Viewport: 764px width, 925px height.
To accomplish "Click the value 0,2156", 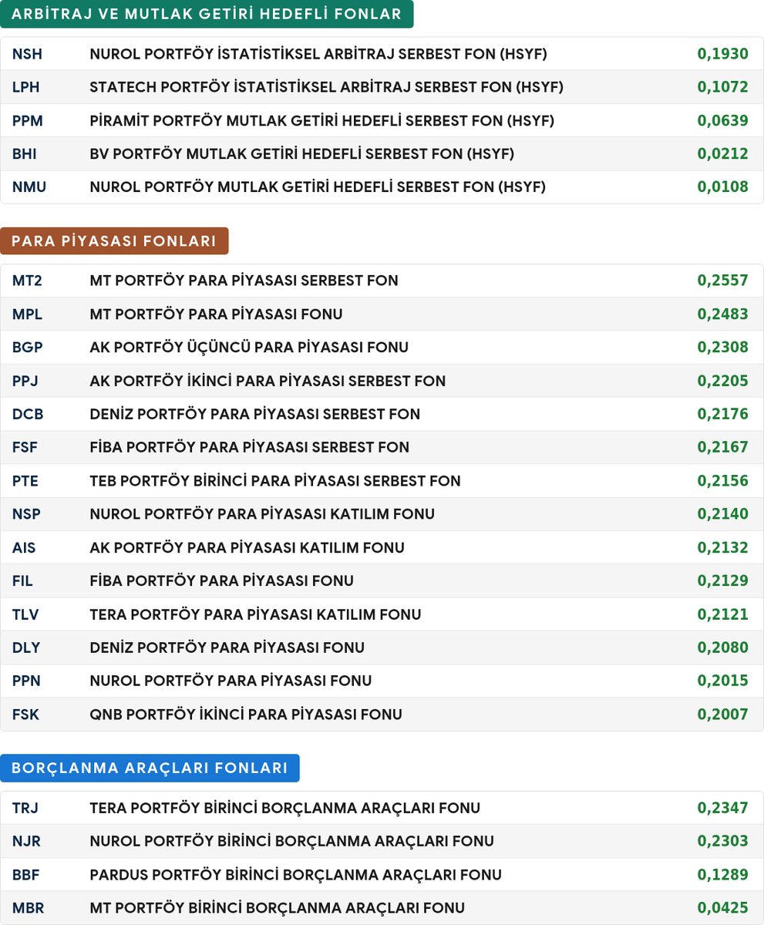I will [723, 481].
